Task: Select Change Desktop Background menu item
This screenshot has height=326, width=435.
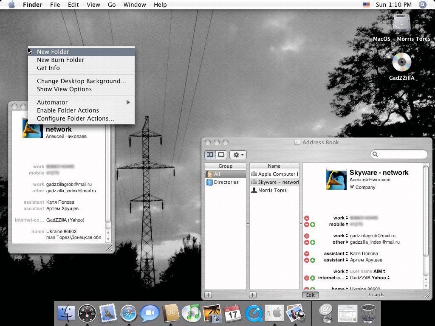Action: tap(81, 81)
